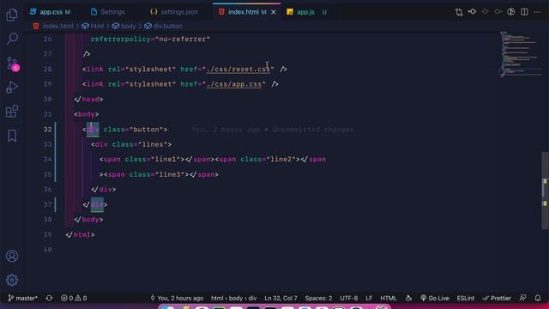Click html in the breadcrumb

click(97, 26)
